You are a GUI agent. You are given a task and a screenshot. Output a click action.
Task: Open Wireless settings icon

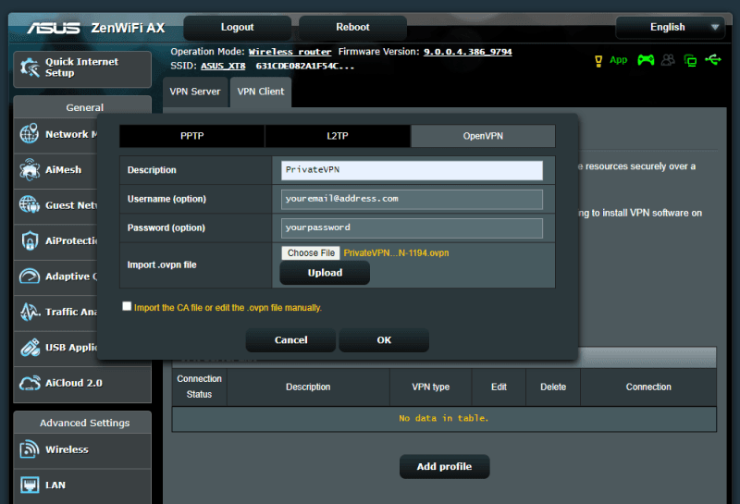pos(30,449)
